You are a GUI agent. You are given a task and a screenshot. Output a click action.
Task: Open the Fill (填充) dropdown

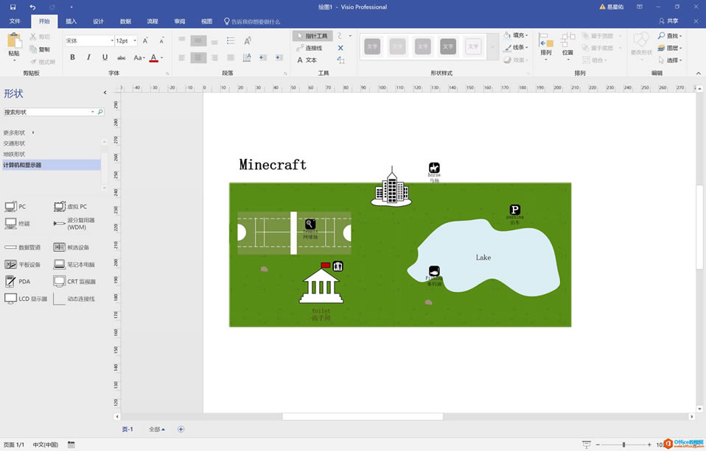516,35
